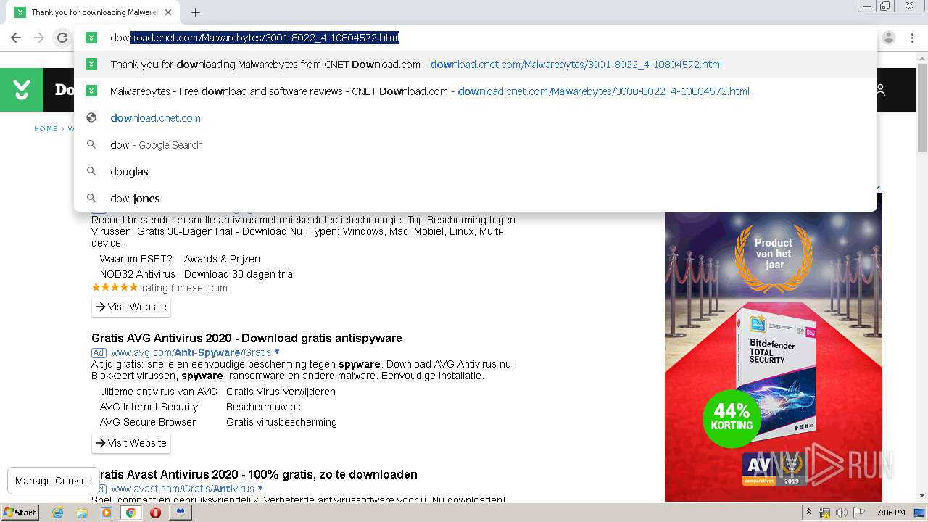
Task: Open Action Center flag icon
Action: tap(859, 513)
